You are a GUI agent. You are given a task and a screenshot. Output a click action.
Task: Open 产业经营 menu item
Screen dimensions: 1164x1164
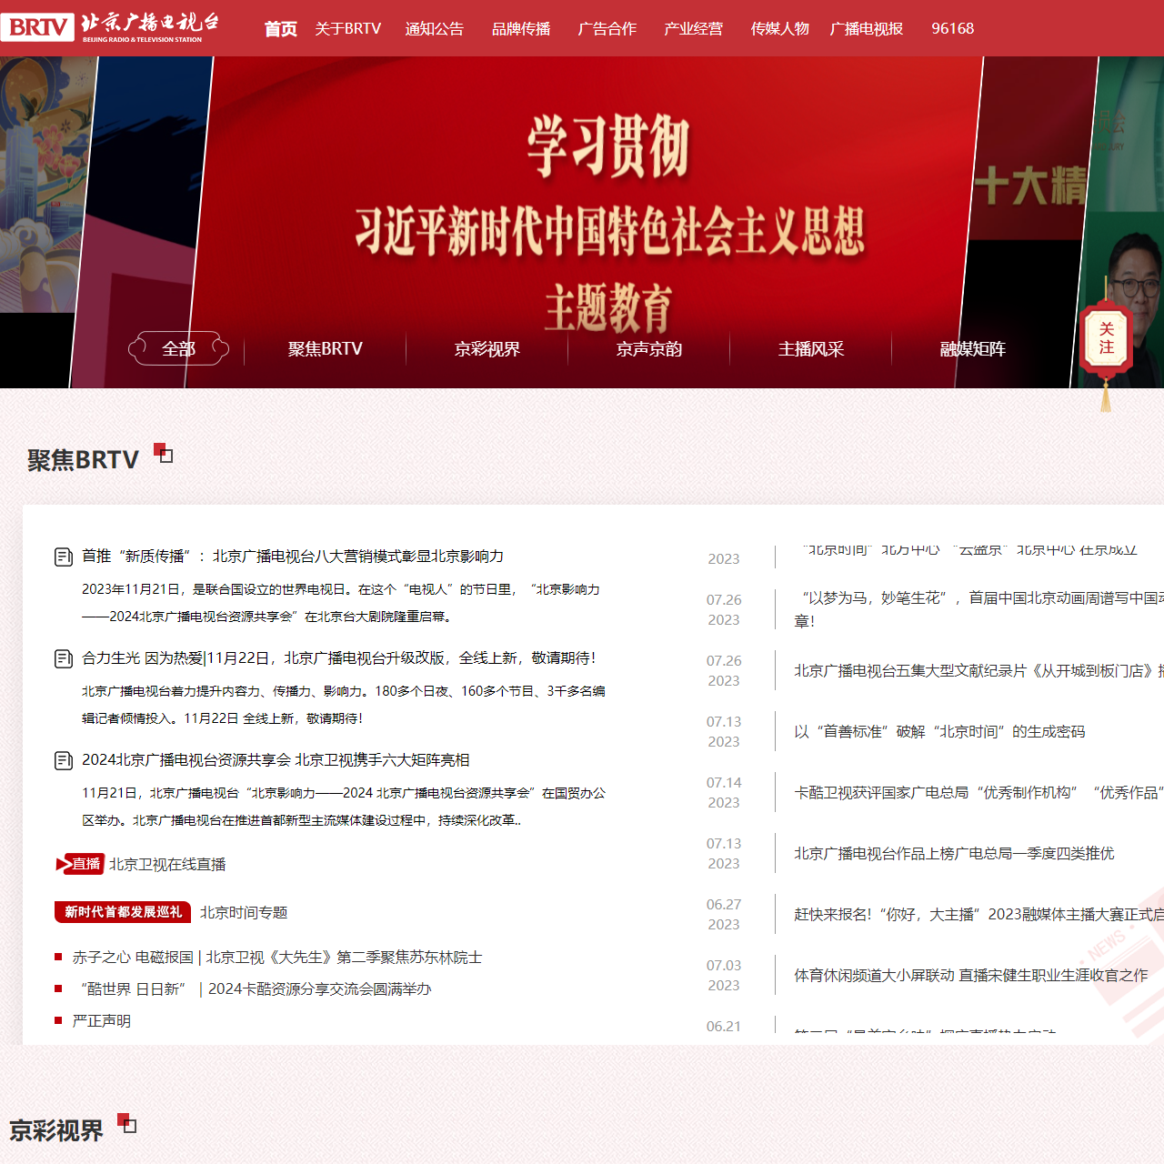tap(694, 29)
